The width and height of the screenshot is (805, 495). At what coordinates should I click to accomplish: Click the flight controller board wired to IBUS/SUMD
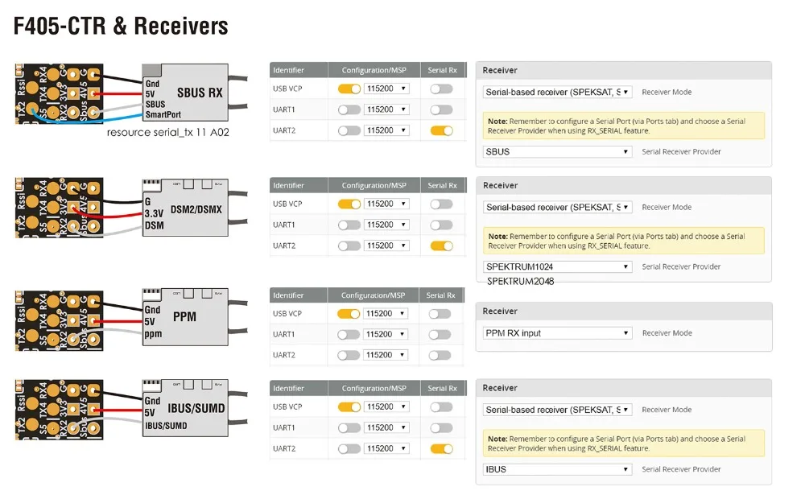tap(59, 410)
